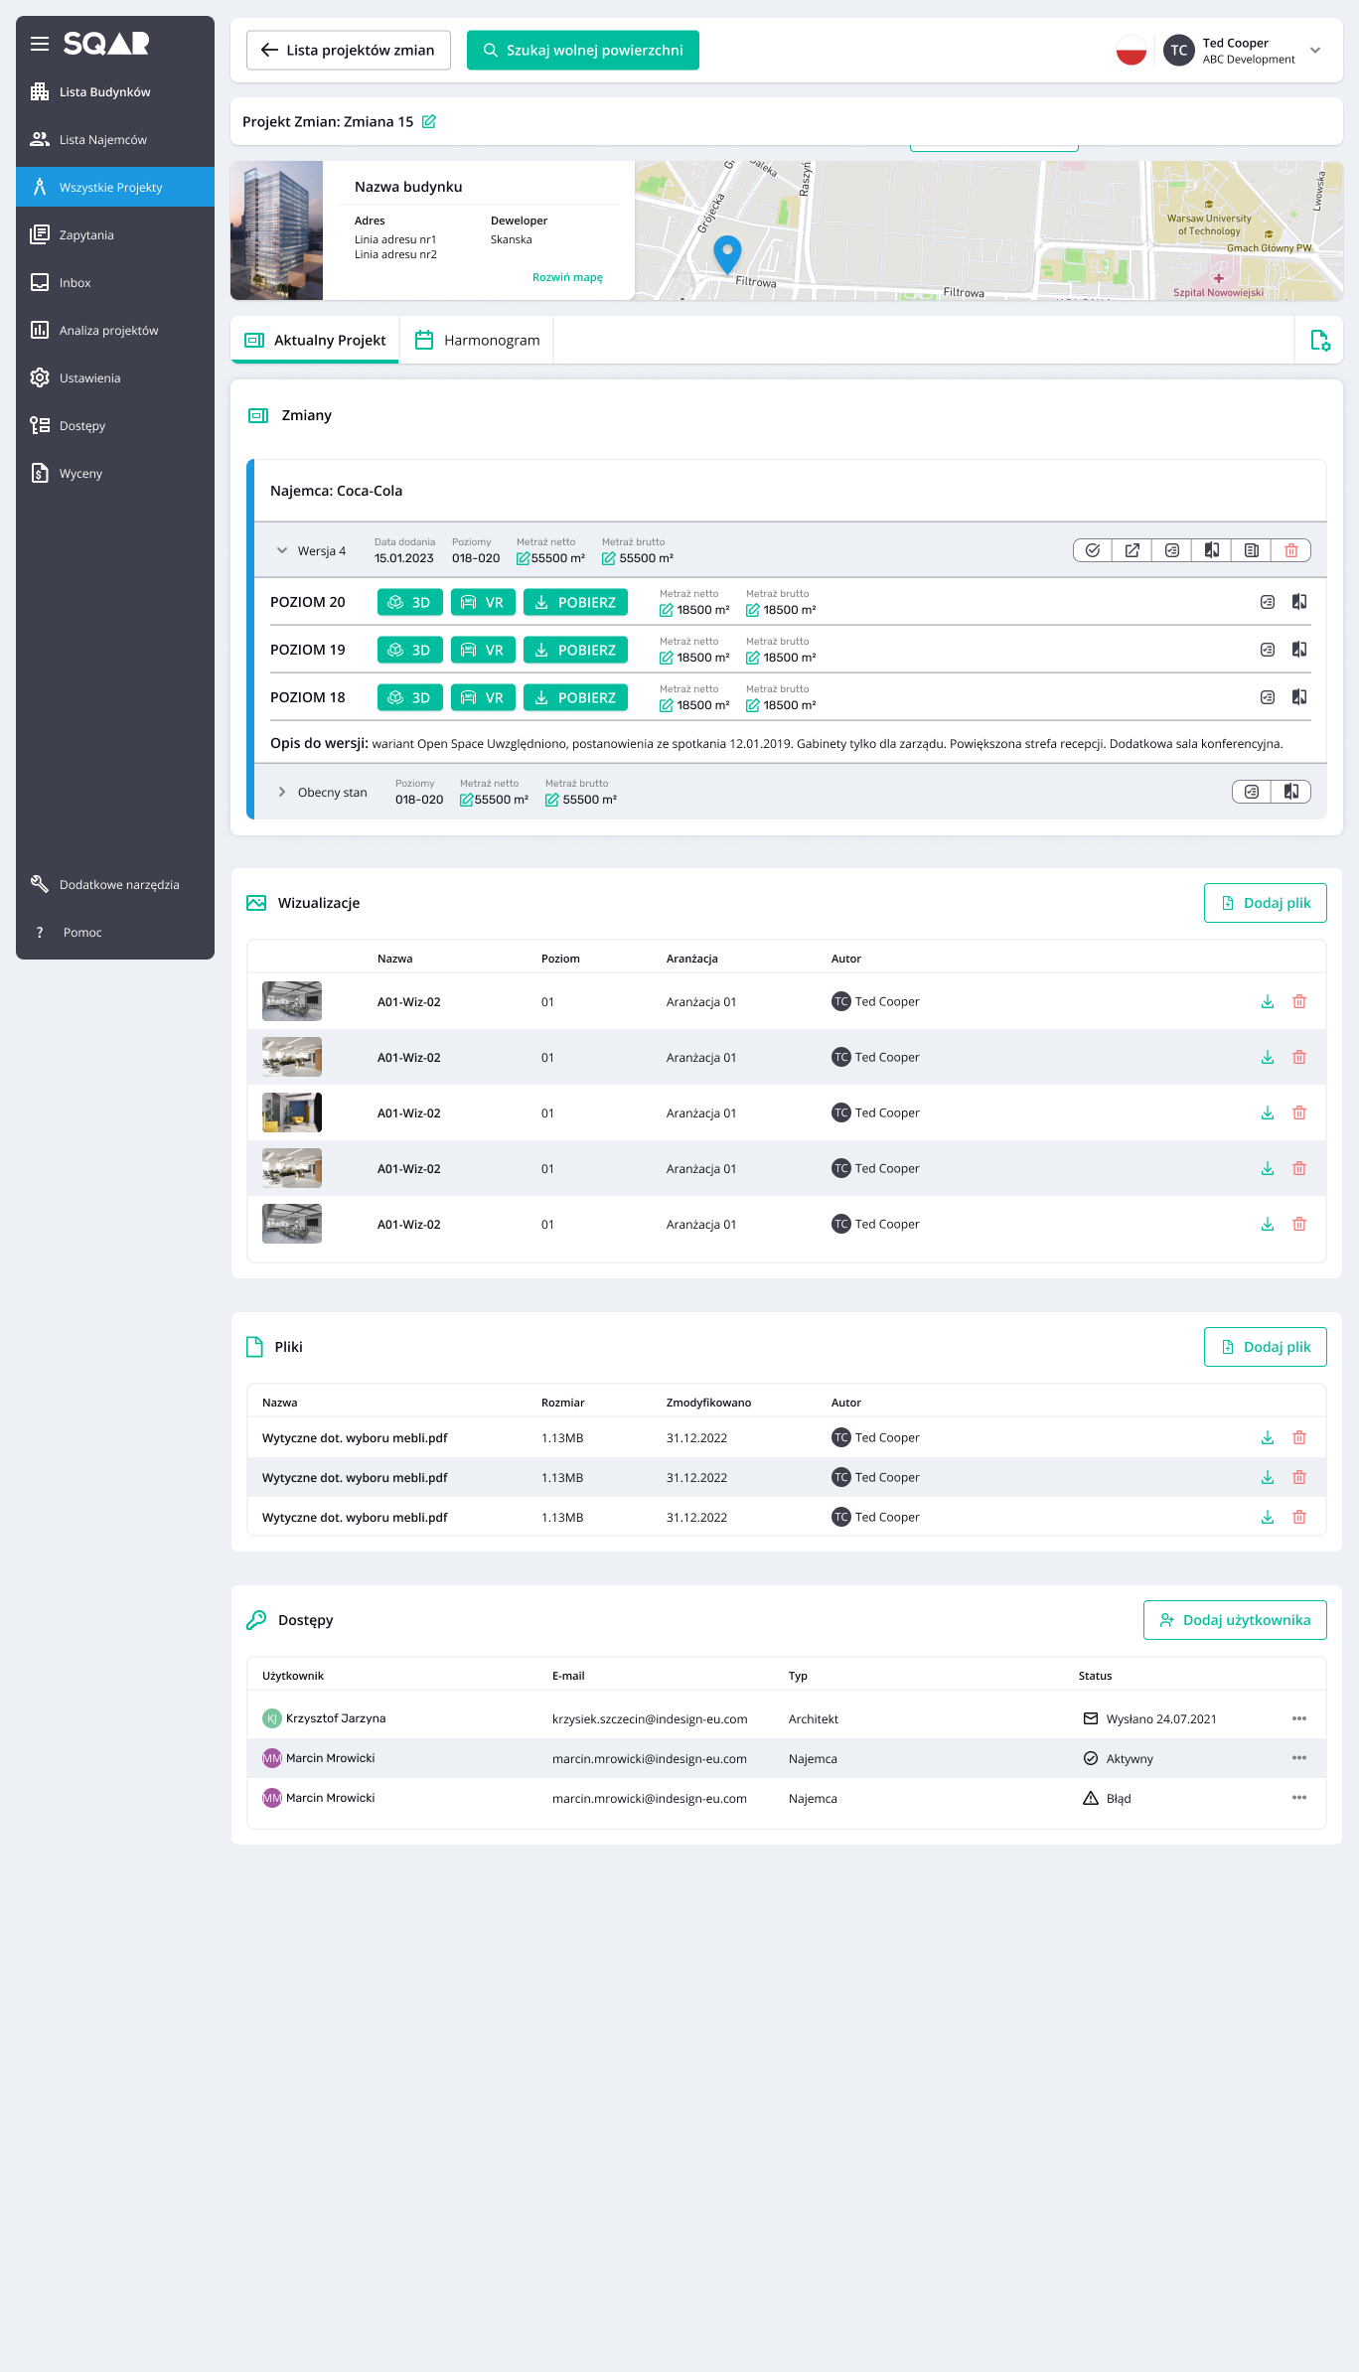Open Wersja 4 via the external link icon
This screenshot has height=2372, width=1359.
1132,550
